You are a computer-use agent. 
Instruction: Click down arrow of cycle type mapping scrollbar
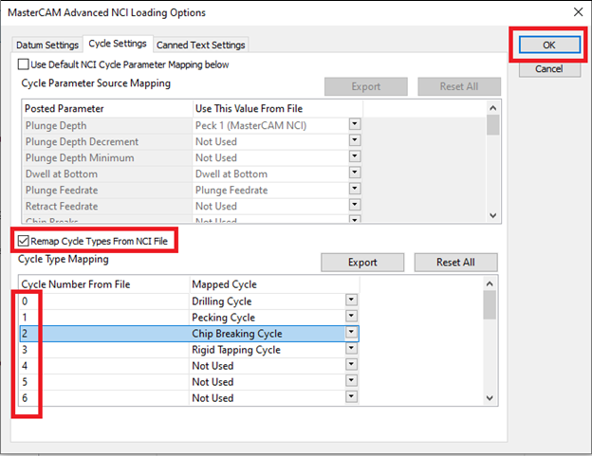pyautogui.click(x=490, y=398)
